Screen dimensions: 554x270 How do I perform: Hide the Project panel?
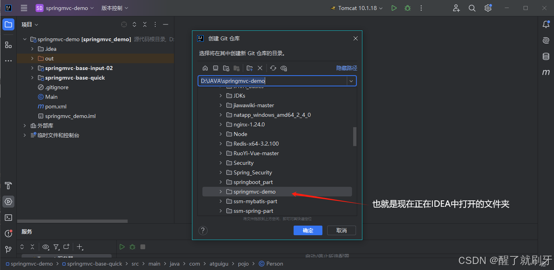166,24
